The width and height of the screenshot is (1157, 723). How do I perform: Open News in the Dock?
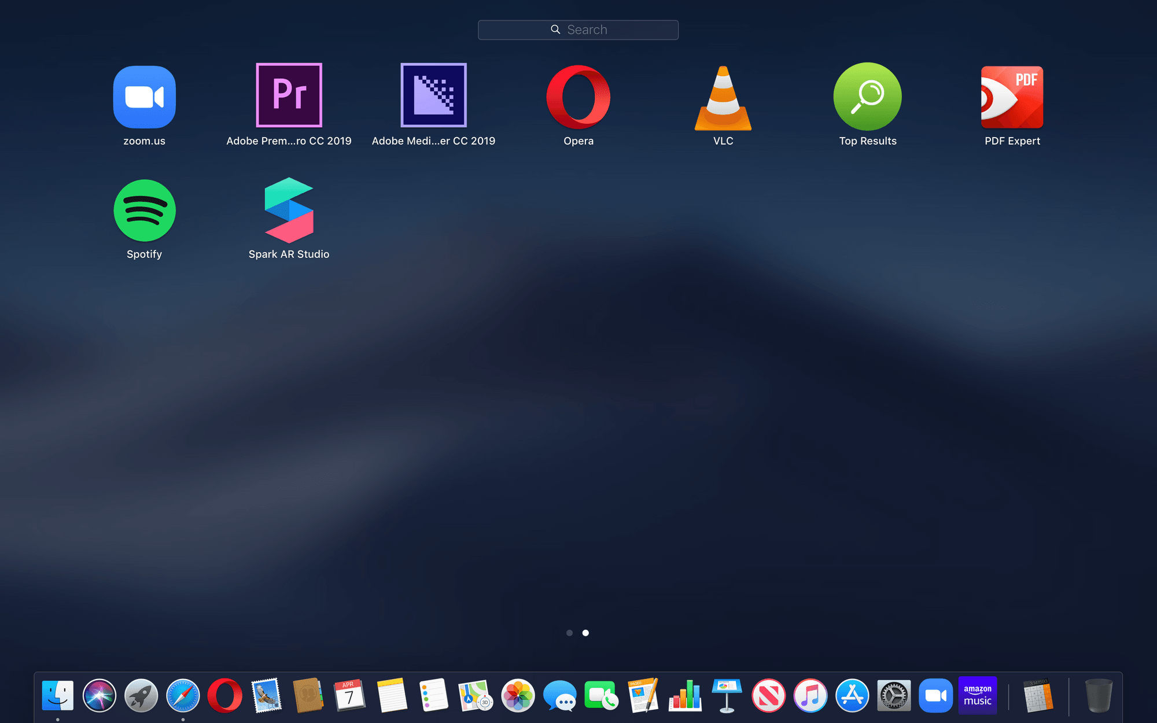(768, 695)
